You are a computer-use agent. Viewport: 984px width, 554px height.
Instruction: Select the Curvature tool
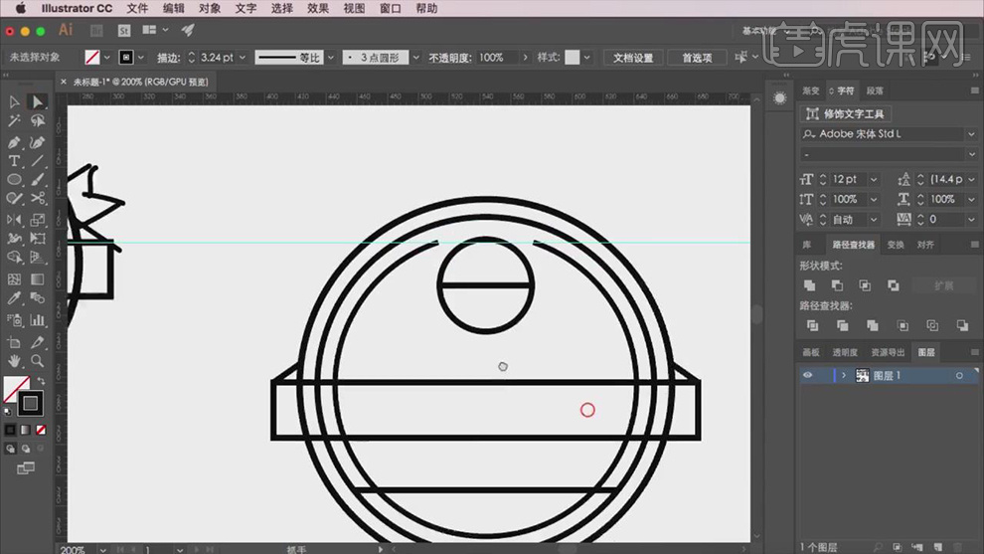click(38, 142)
